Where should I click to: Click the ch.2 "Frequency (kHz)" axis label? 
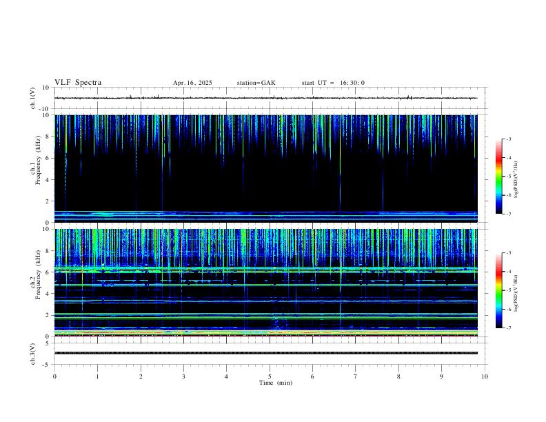click(38, 274)
